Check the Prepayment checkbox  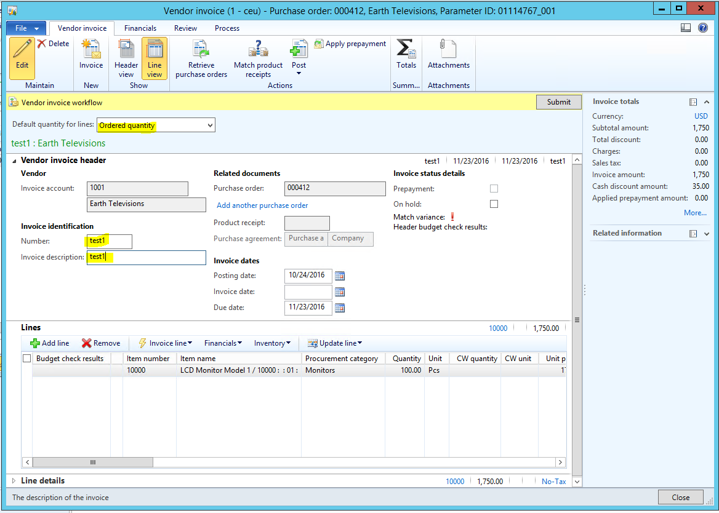[x=494, y=189]
